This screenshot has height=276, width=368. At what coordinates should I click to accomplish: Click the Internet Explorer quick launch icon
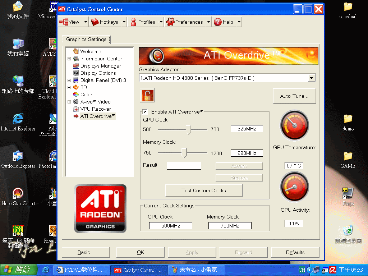45,270
